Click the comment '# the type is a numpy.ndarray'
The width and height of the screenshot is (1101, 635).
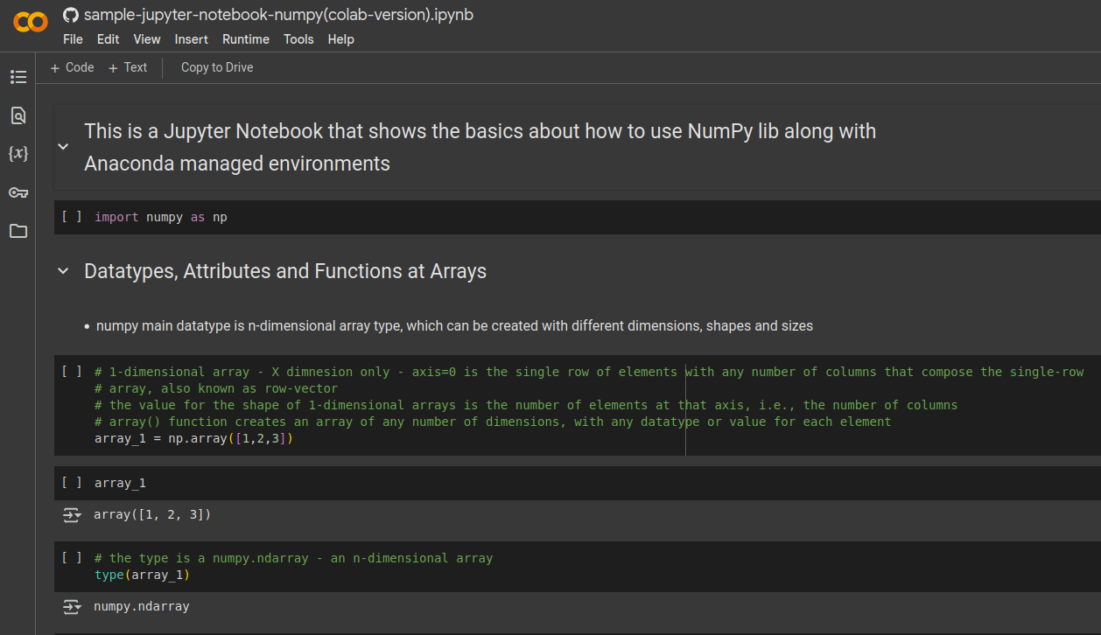(294, 558)
